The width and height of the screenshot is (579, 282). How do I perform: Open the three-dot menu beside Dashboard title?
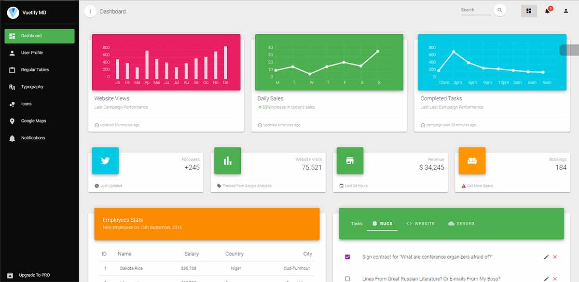[90, 11]
